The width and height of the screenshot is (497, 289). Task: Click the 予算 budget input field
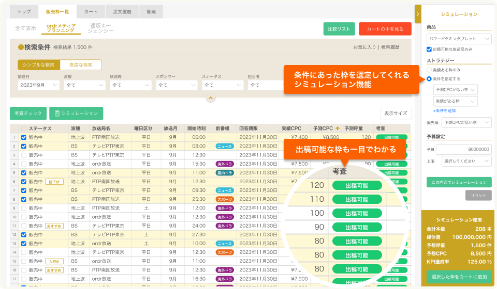point(463,149)
